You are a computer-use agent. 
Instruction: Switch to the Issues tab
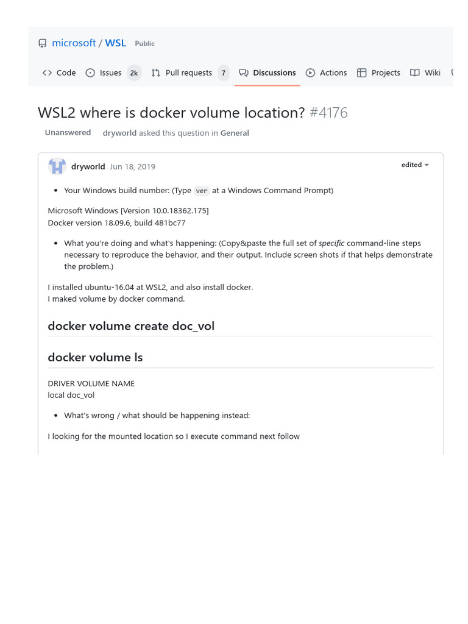(x=110, y=73)
